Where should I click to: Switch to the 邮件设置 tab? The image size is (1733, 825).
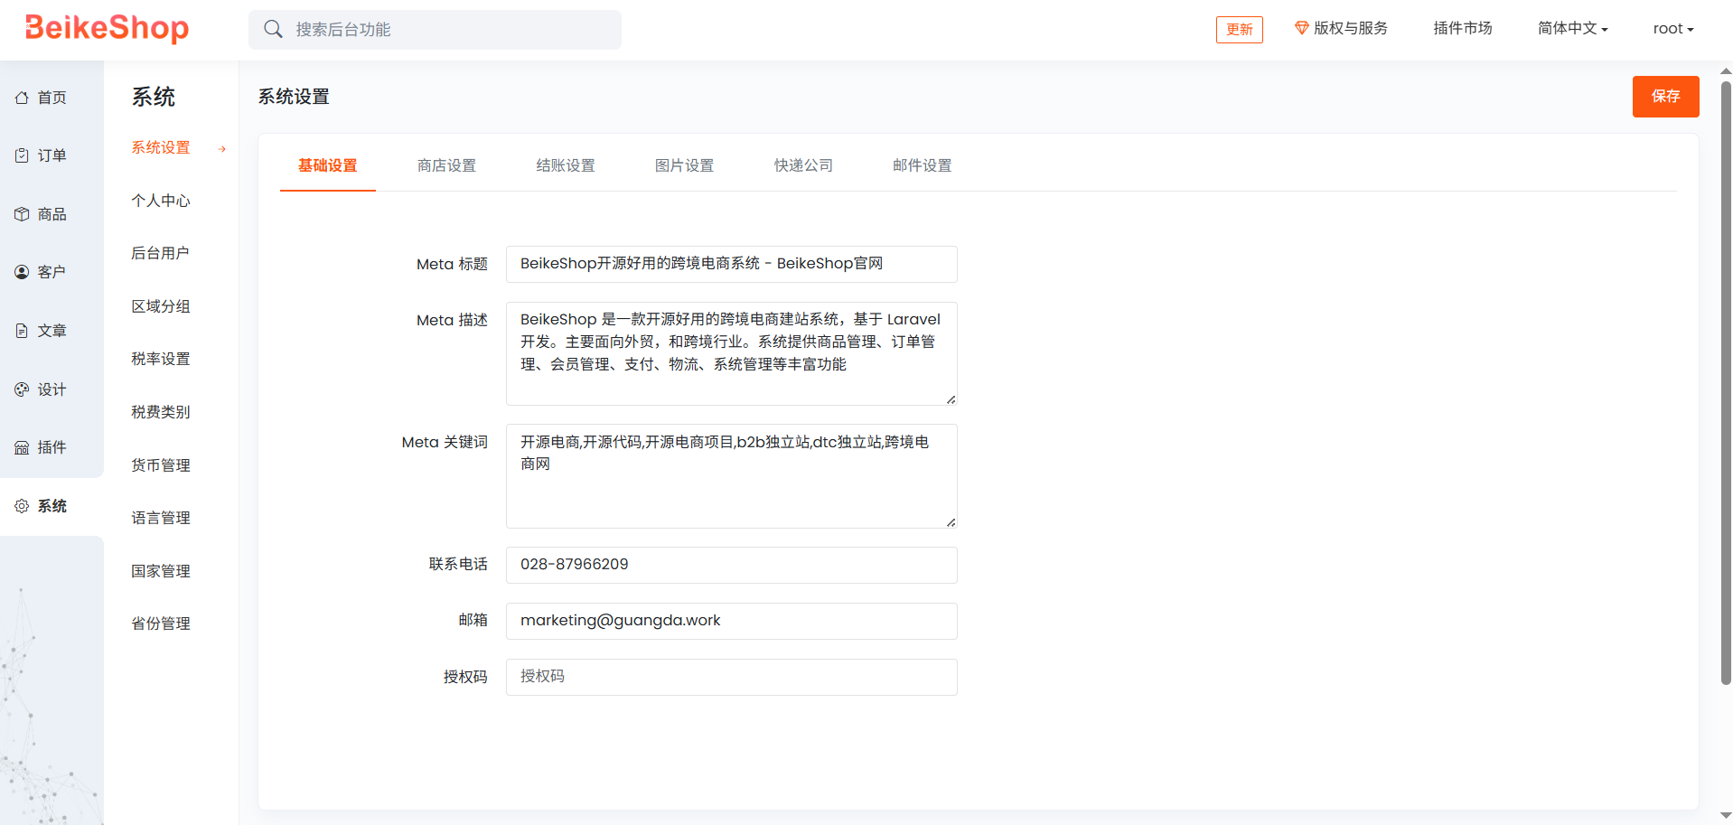[923, 165]
